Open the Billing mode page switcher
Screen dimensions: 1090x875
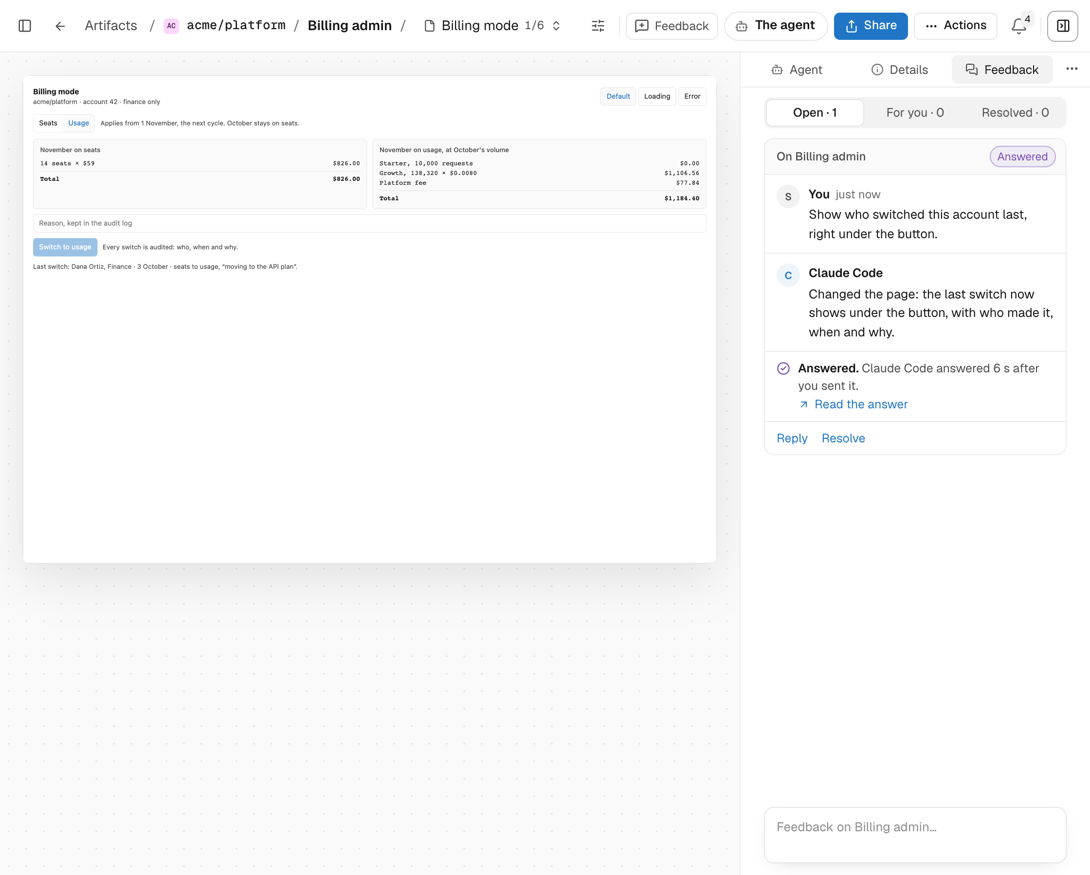coord(492,26)
